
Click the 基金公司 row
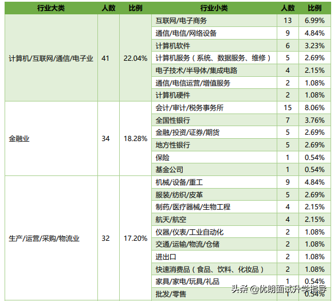coord(241,170)
